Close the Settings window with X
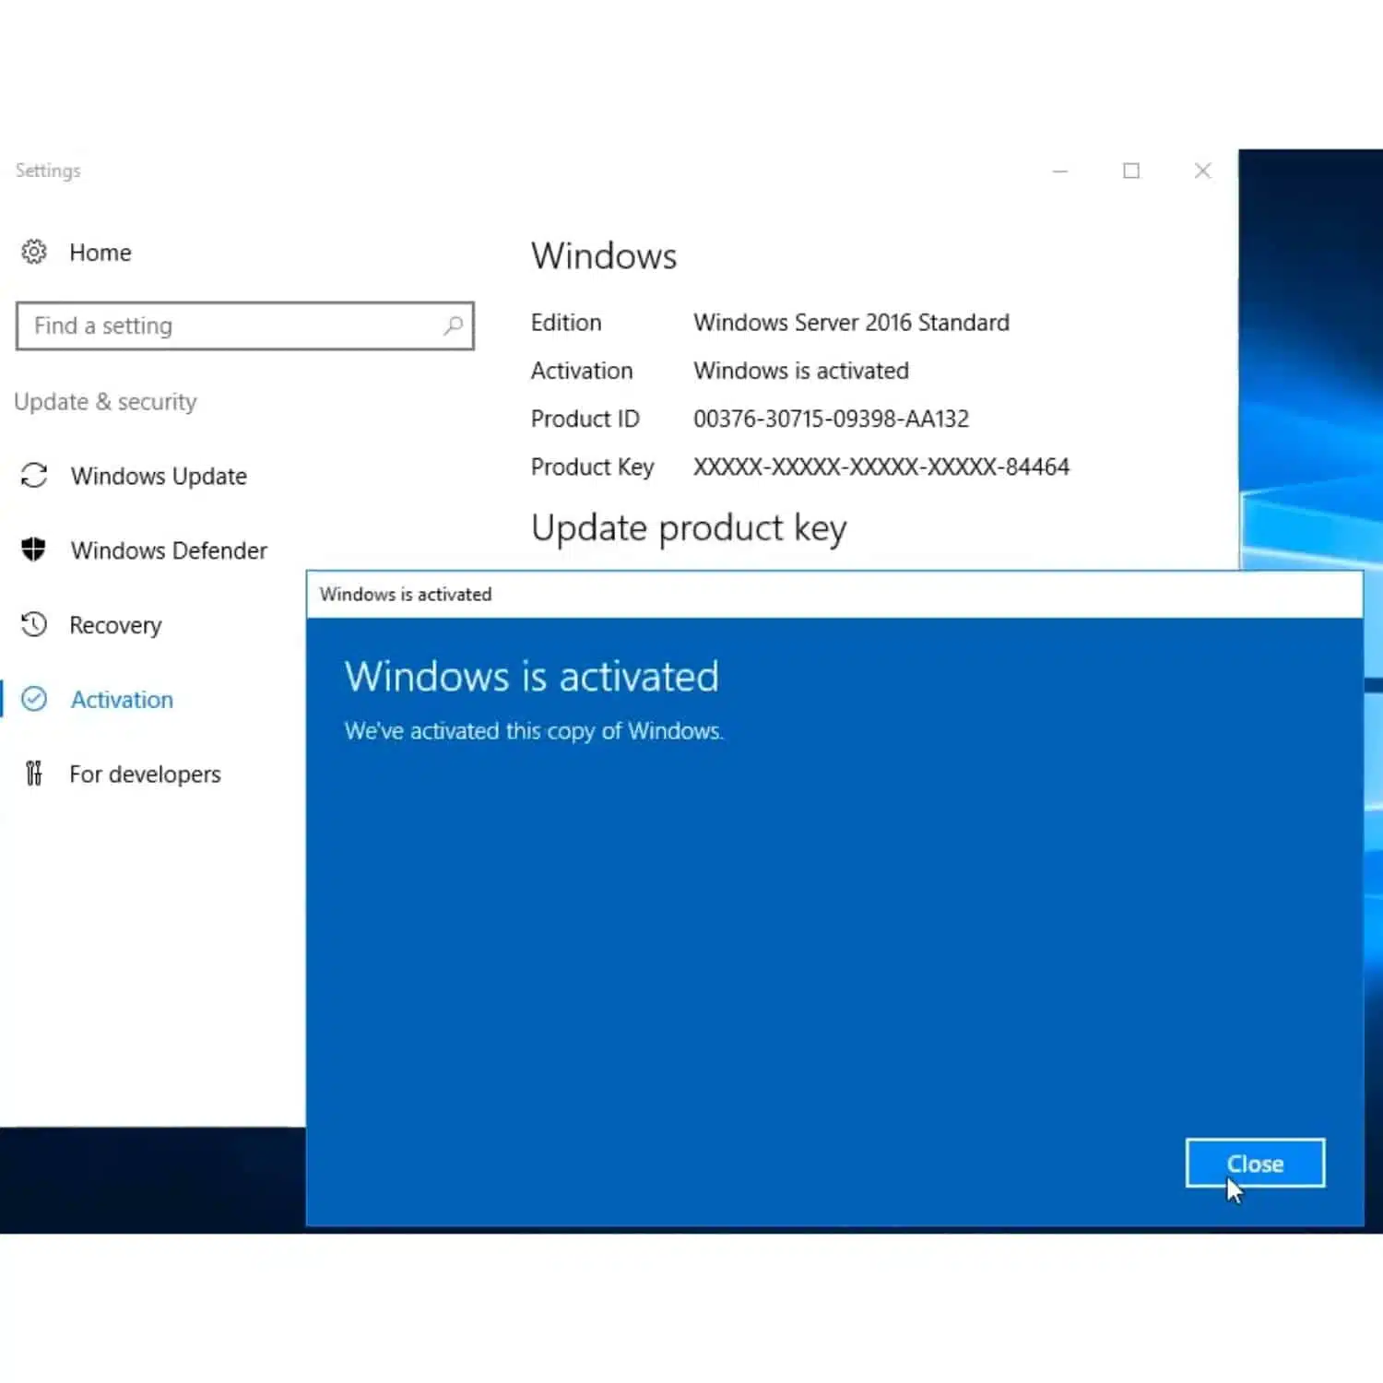The height and width of the screenshot is (1383, 1383). [1202, 171]
